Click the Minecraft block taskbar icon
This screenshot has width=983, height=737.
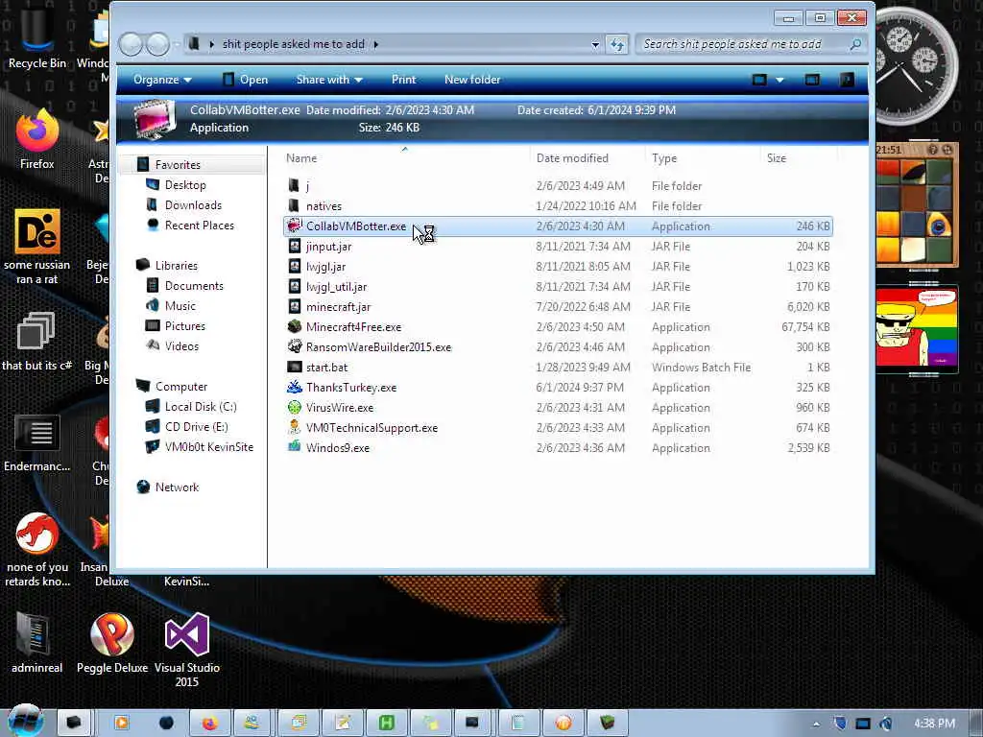point(607,724)
